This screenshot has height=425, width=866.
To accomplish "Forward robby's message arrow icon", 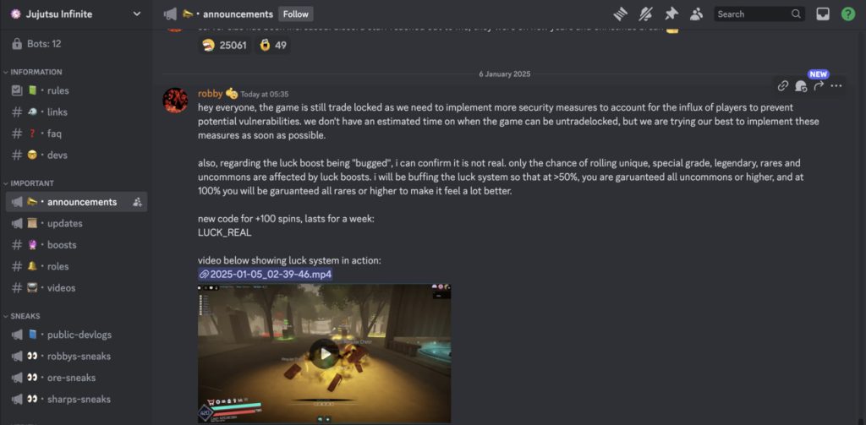I will (819, 85).
